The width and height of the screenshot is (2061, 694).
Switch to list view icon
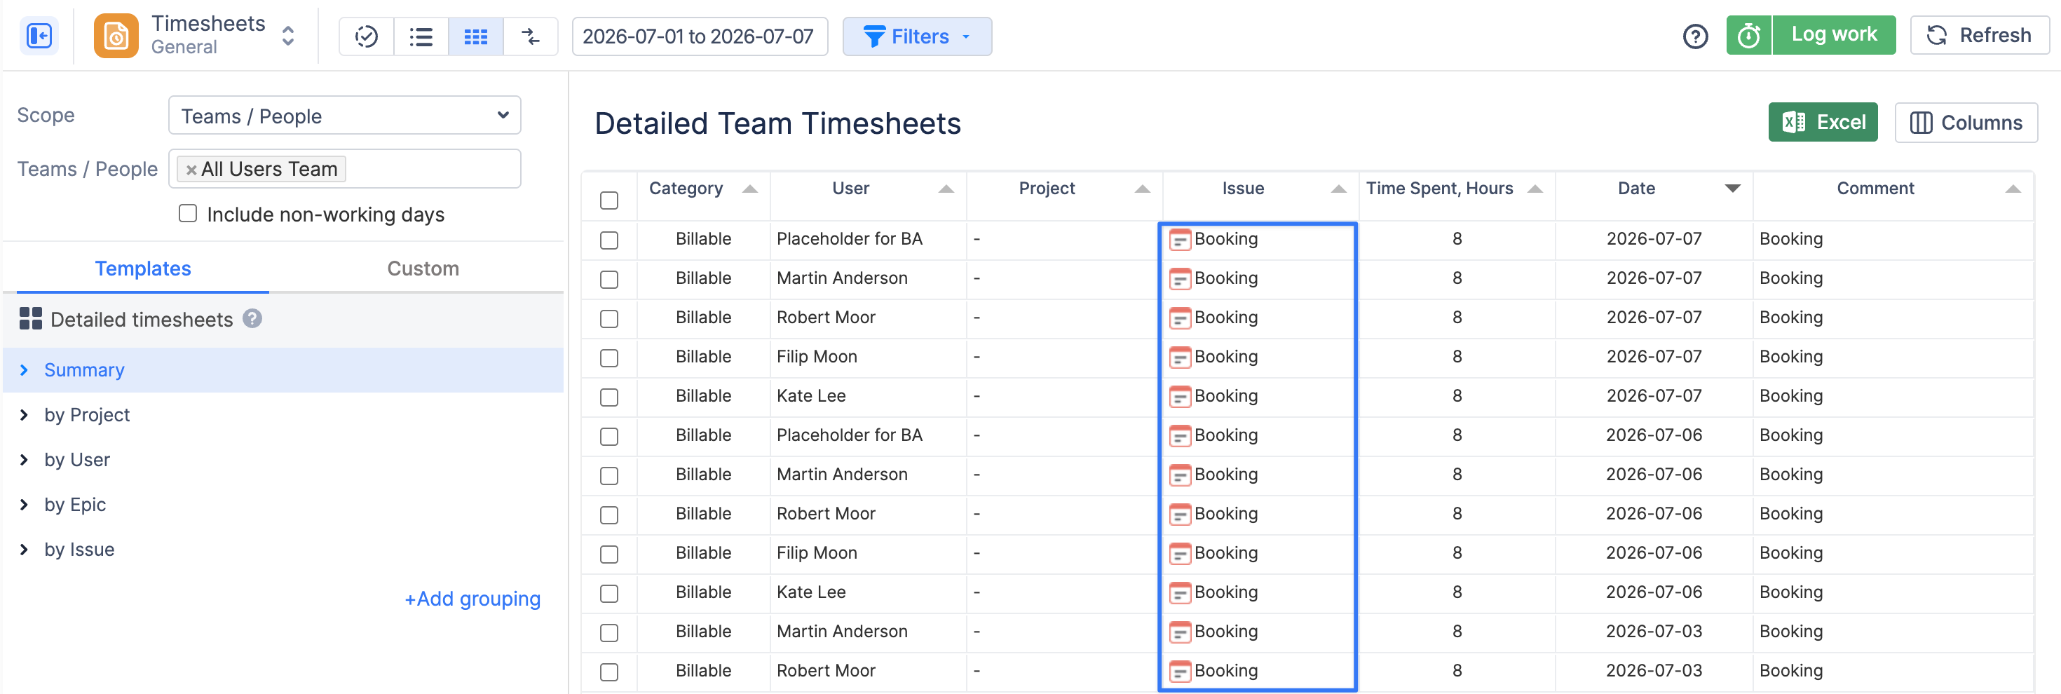[421, 36]
